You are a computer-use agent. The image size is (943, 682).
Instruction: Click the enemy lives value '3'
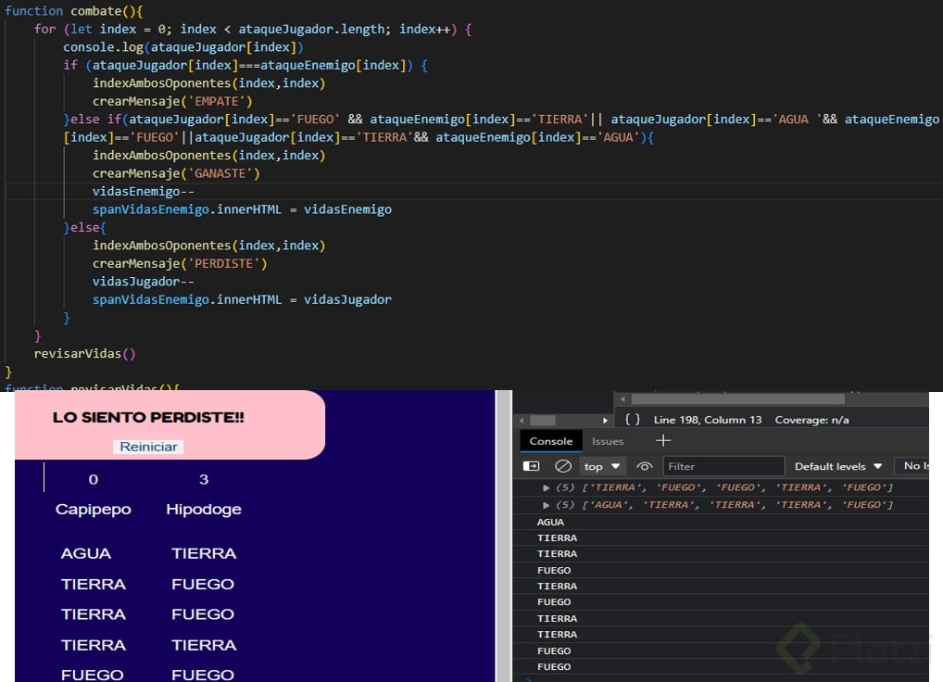pyautogui.click(x=204, y=480)
